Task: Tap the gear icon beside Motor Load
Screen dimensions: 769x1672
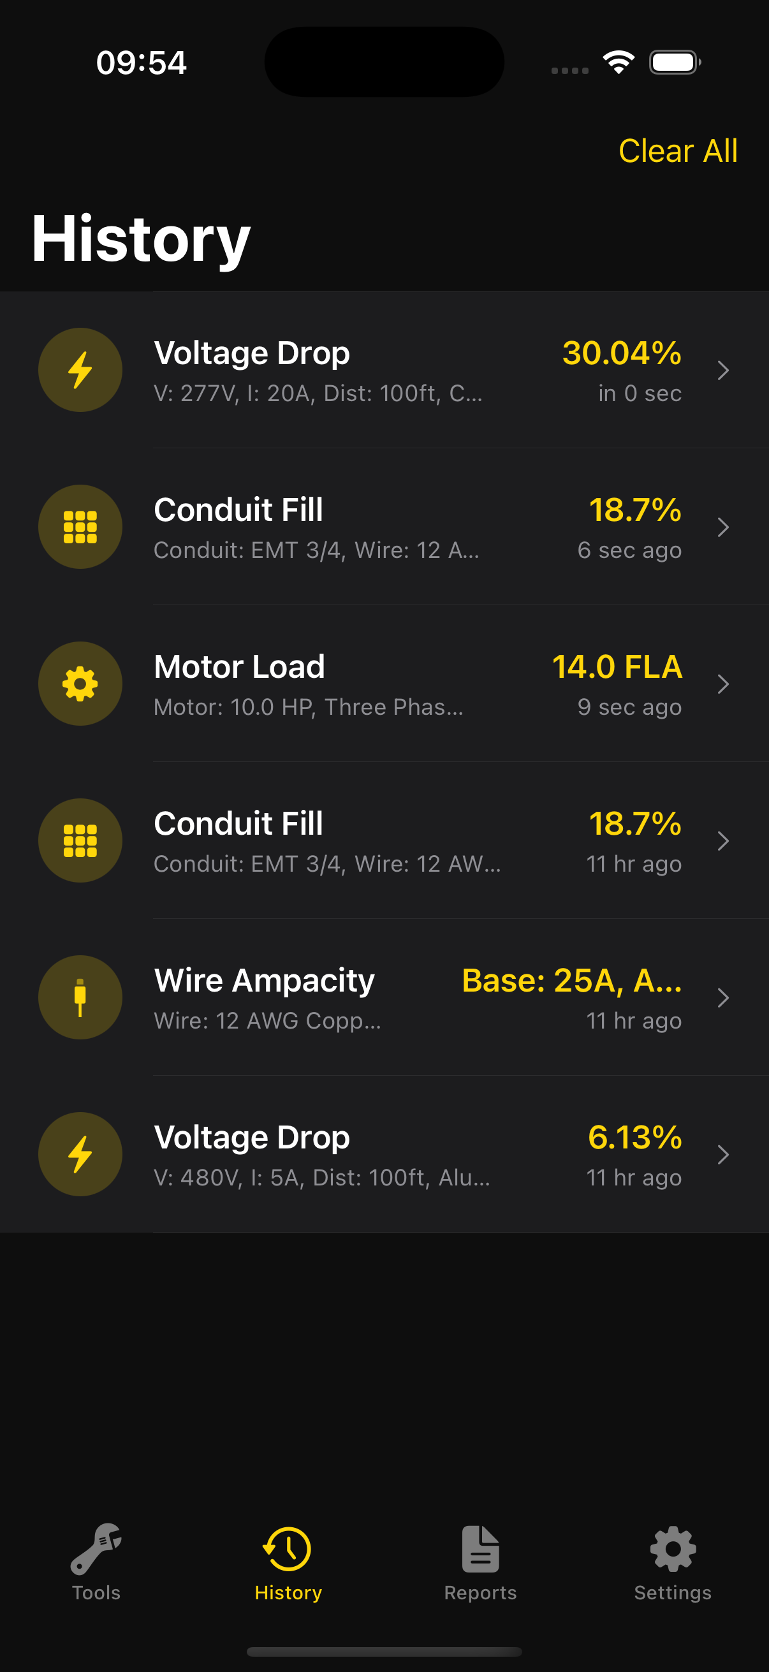Action: (80, 684)
